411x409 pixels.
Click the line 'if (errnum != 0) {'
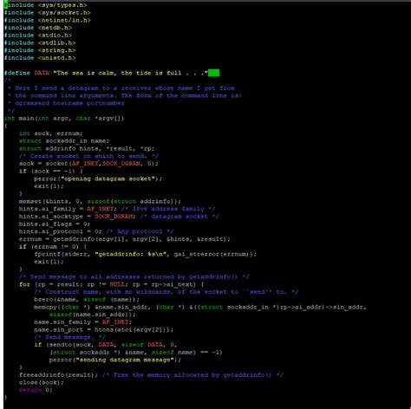click(53, 247)
